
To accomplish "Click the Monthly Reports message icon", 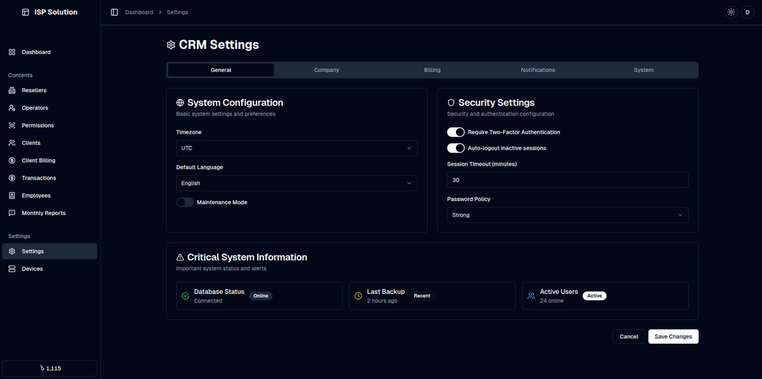I will point(12,213).
